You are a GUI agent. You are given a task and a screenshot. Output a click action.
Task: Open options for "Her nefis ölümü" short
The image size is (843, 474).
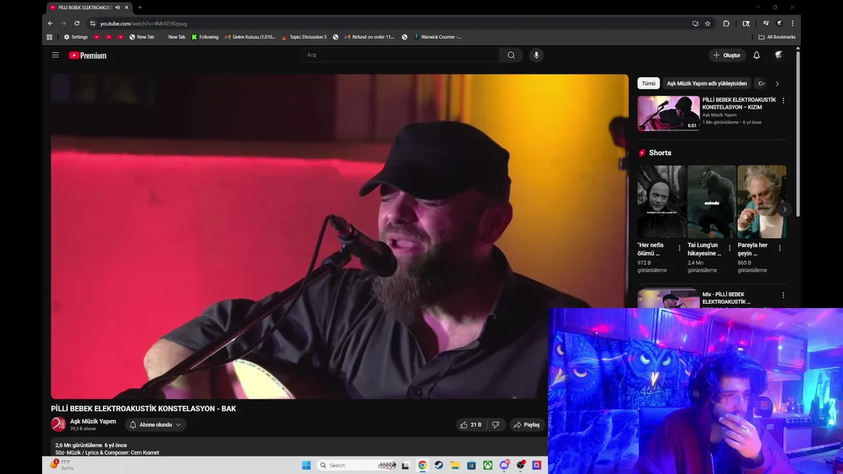(x=680, y=248)
